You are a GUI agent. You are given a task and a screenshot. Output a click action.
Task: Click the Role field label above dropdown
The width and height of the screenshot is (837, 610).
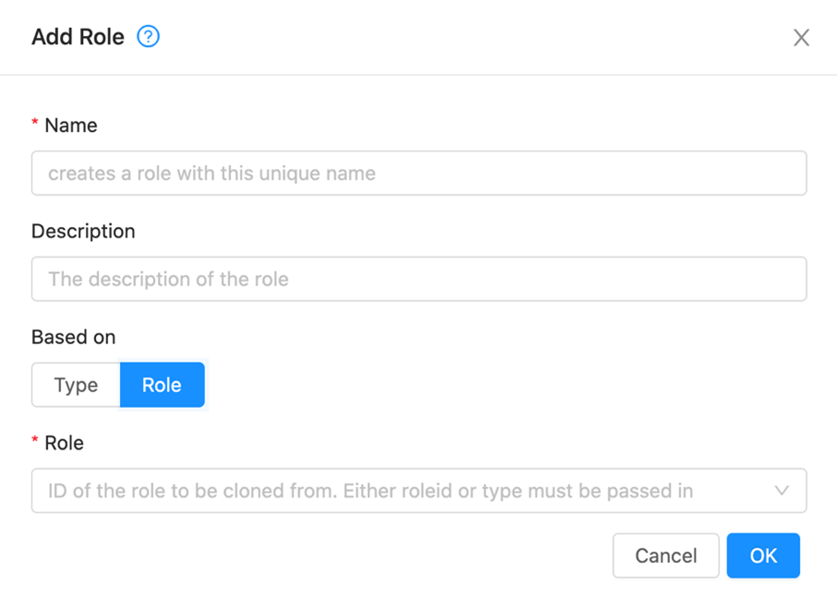click(64, 443)
